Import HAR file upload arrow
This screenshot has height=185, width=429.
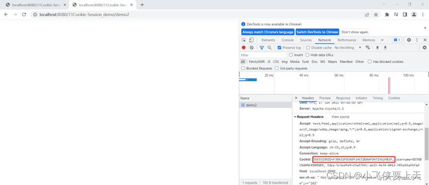[377, 48]
